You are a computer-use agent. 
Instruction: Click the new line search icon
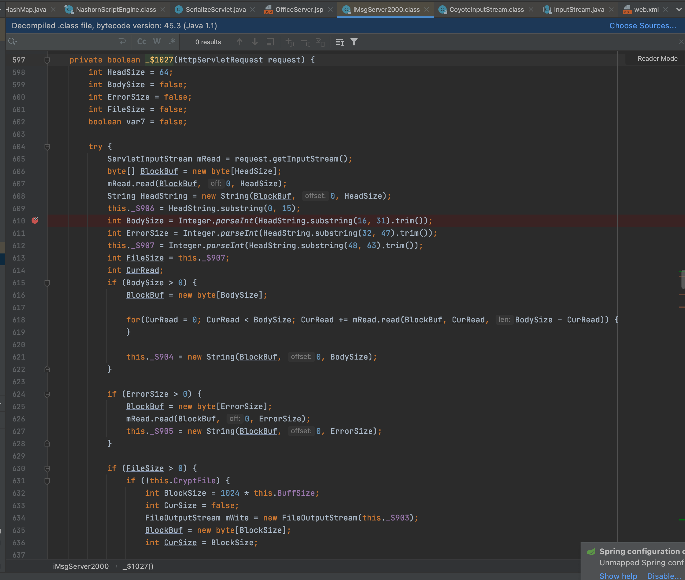[x=122, y=42]
